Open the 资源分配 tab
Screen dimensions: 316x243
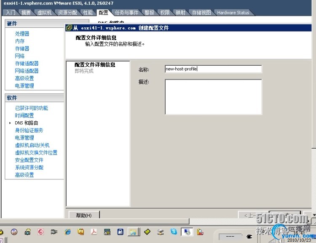point(67,13)
